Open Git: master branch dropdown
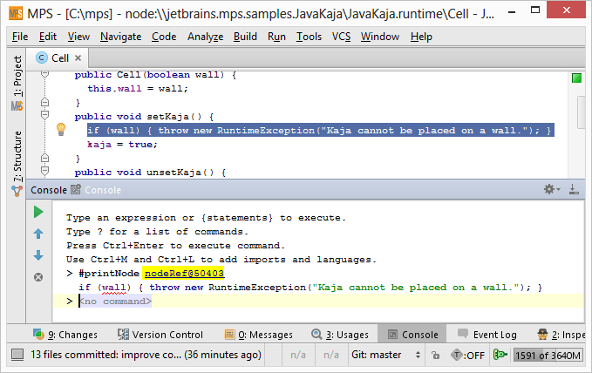 click(385, 355)
